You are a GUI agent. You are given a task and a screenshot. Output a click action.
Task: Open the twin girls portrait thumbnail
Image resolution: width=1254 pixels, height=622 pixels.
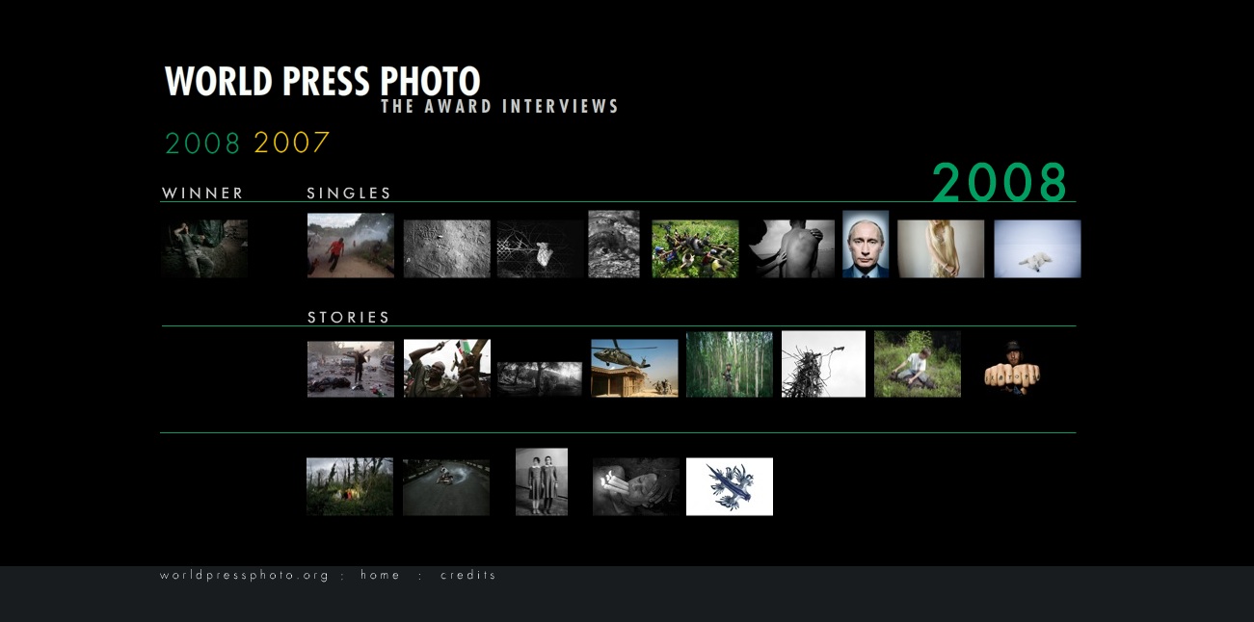[542, 482]
